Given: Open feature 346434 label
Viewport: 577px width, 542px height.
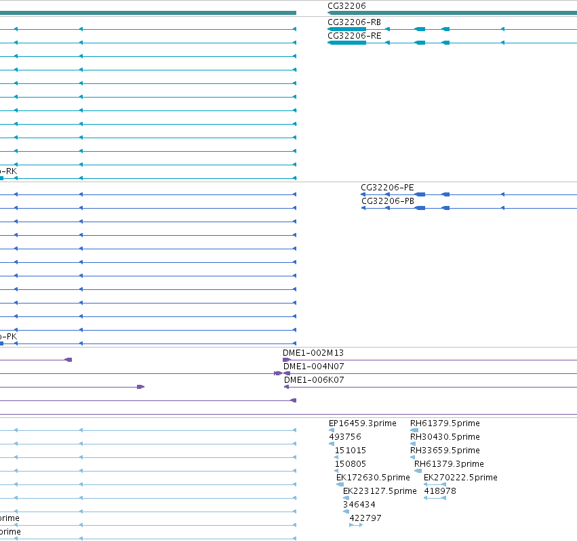Looking at the screenshot, I should click(x=359, y=505).
